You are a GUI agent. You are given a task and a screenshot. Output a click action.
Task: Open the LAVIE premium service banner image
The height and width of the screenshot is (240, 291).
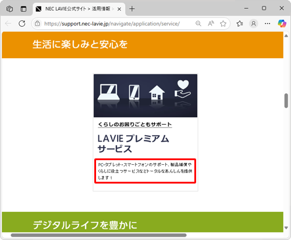click(145, 96)
